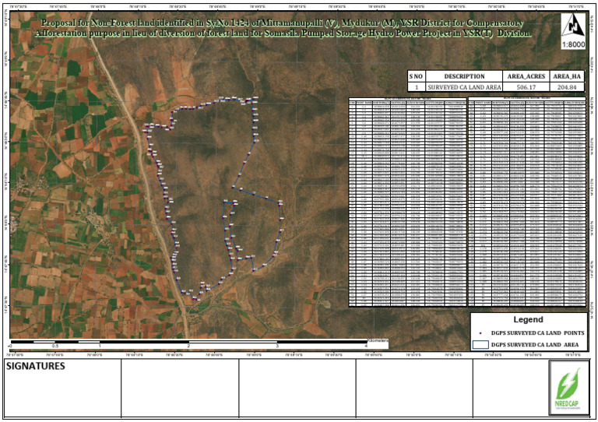Click the NREDCAP green leaf logo
The image size is (598, 422).
pos(568,388)
